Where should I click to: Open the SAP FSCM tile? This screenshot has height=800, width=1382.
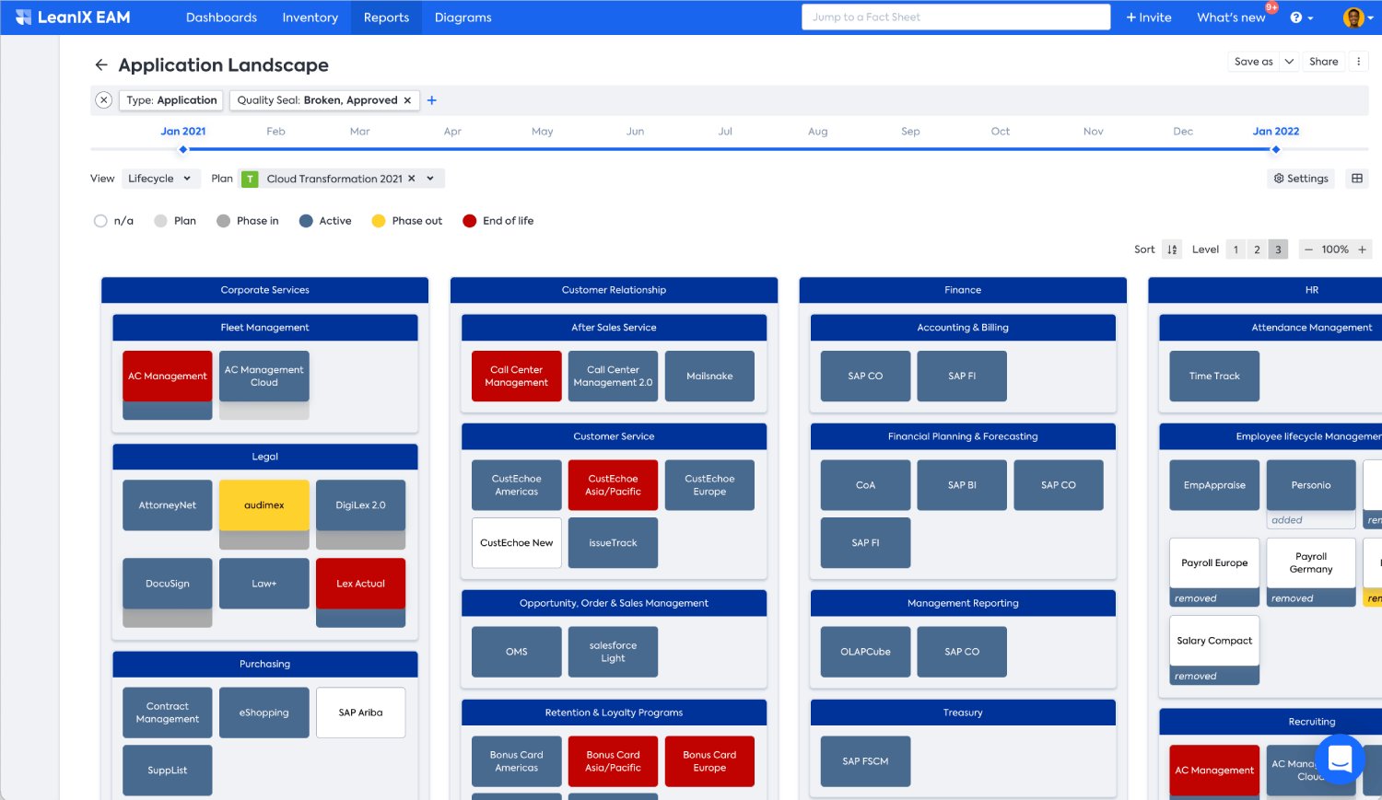click(865, 761)
